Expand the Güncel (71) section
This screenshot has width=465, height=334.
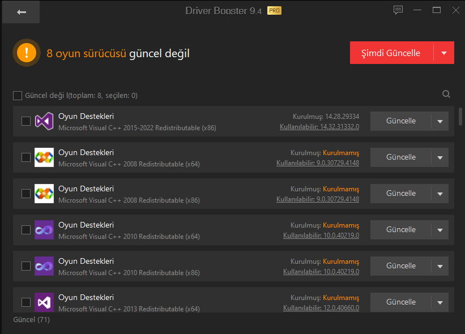click(32, 320)
